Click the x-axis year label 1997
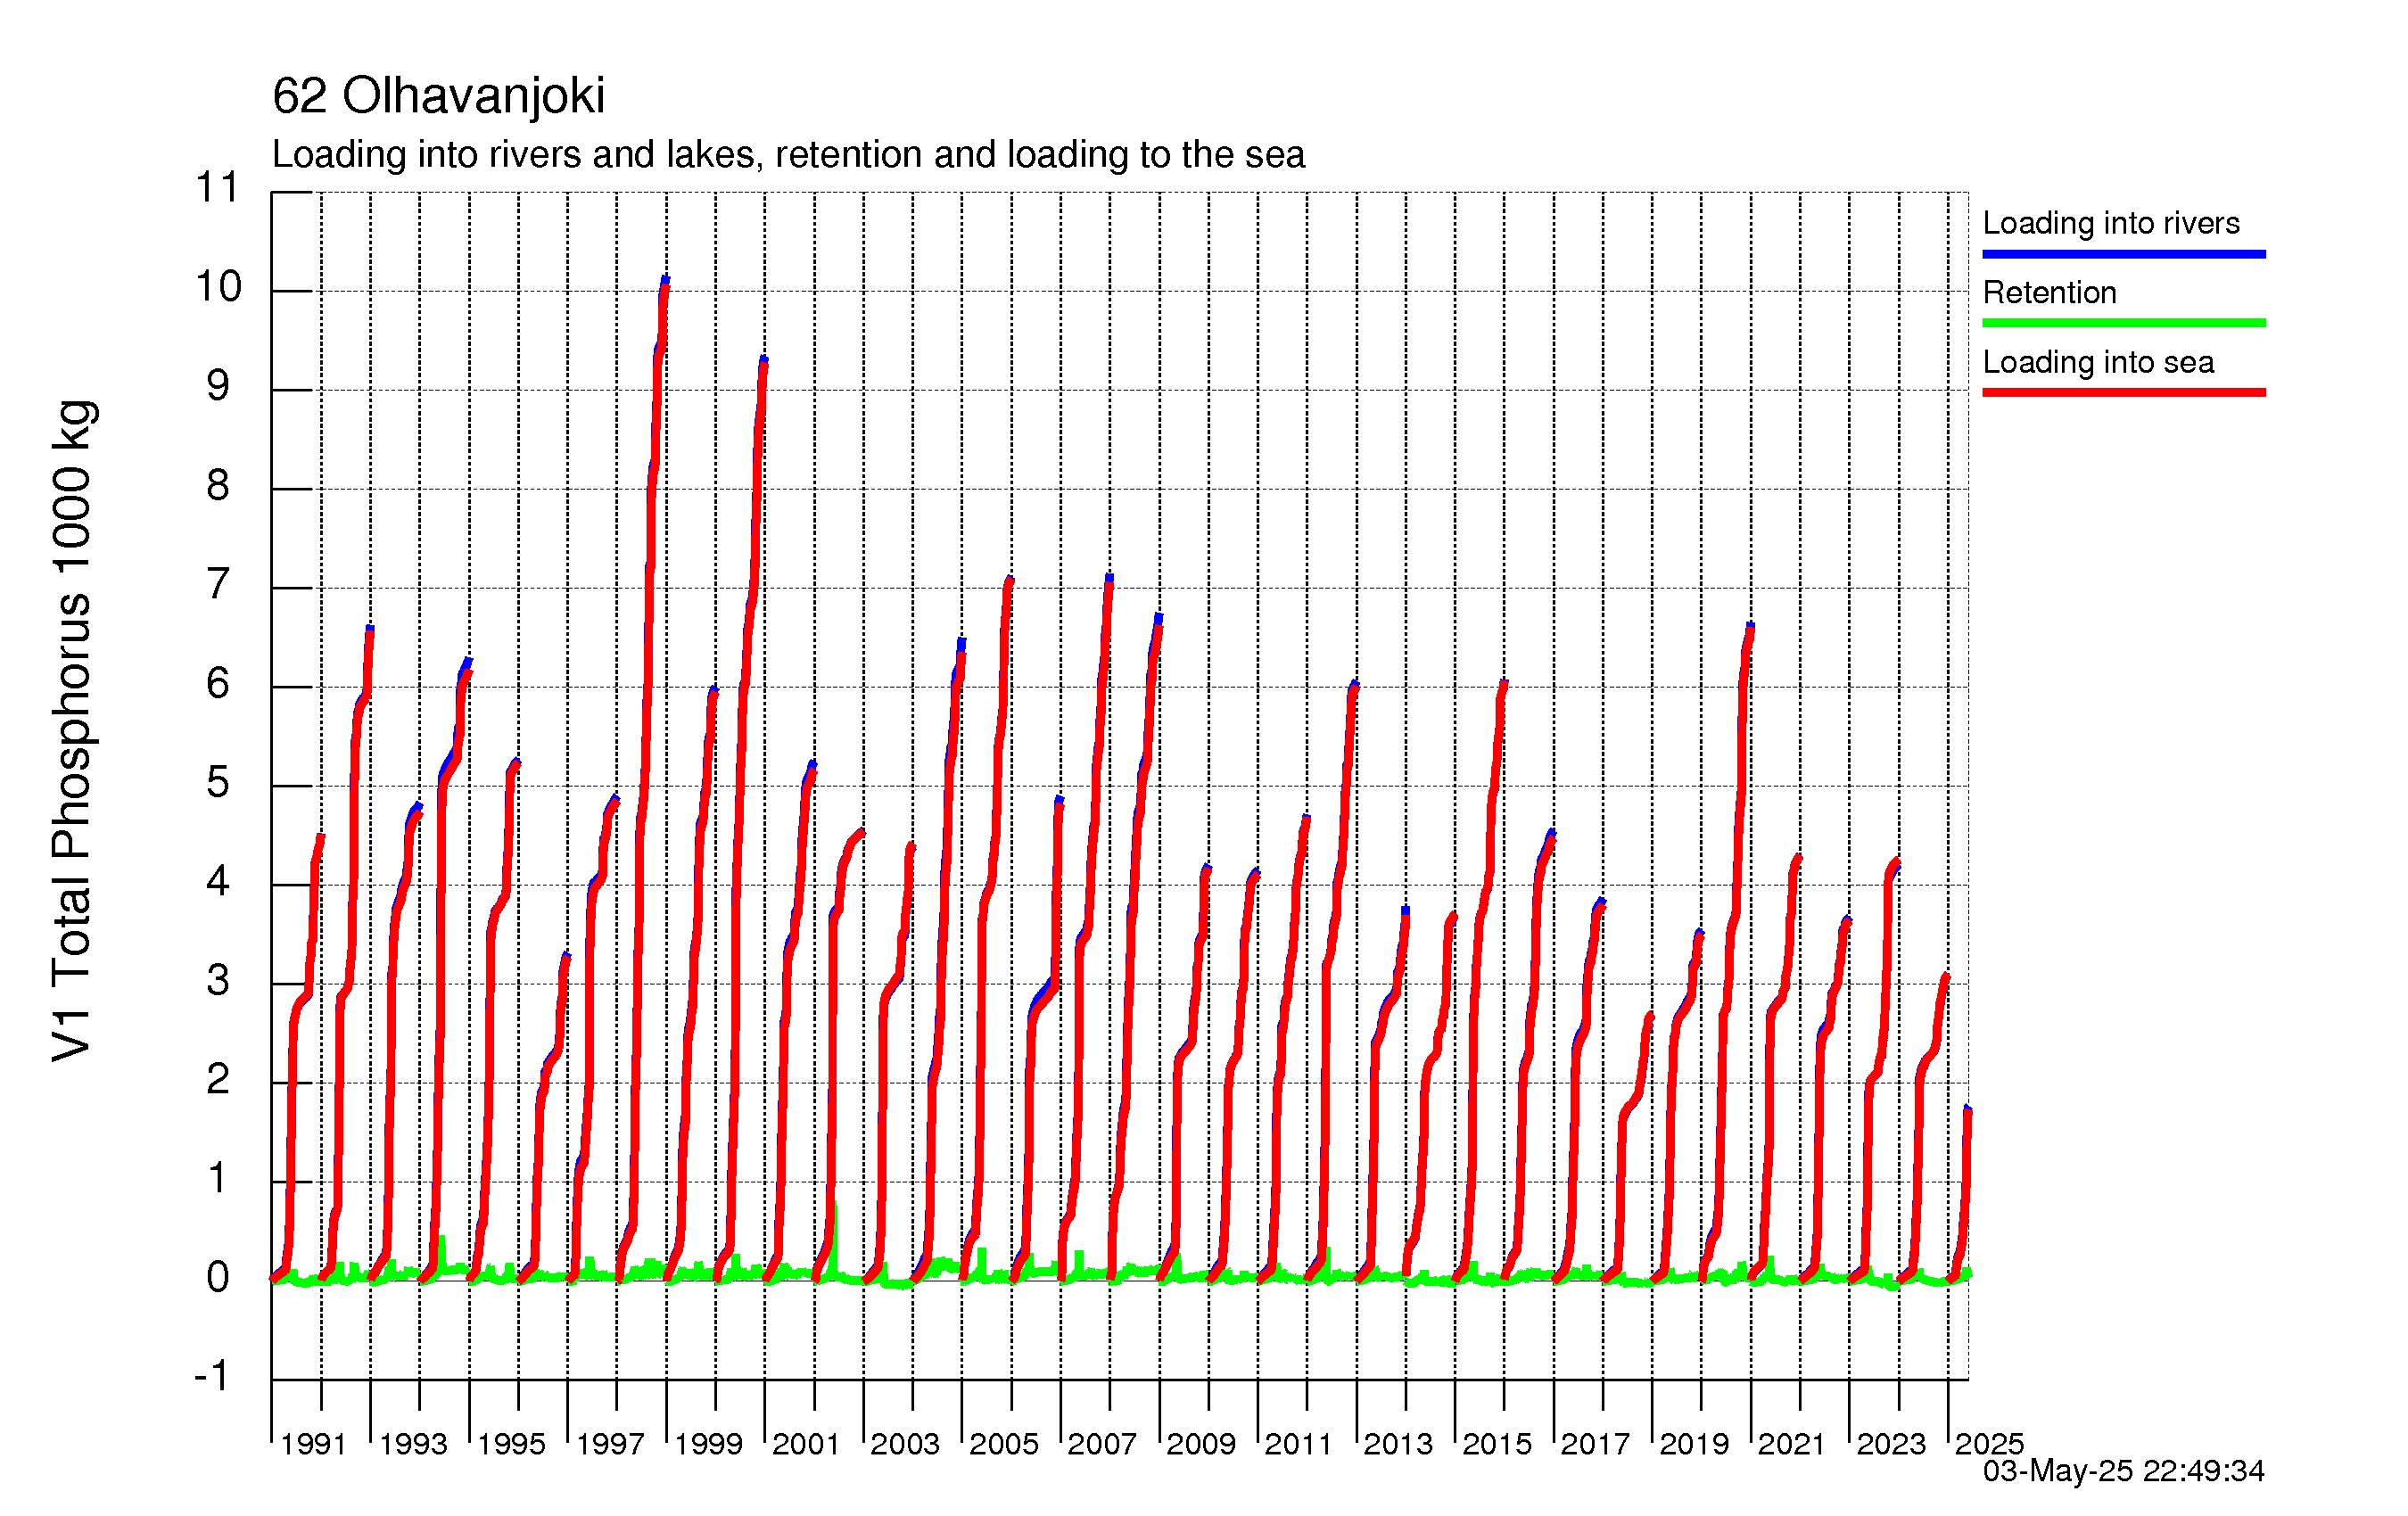Image resolution: width=2408 pixels, height=1516 pixels. [610, 1444]
